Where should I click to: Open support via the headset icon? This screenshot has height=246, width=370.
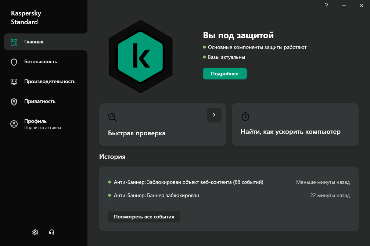(x=52, y=232)
